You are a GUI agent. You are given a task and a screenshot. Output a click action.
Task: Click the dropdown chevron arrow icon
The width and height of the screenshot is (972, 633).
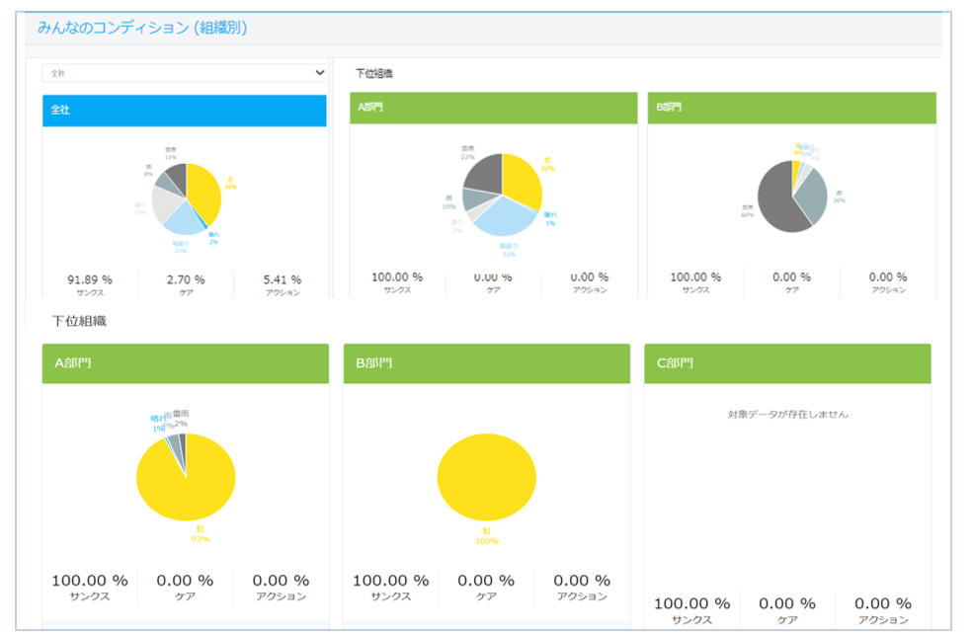pos(319,72)
